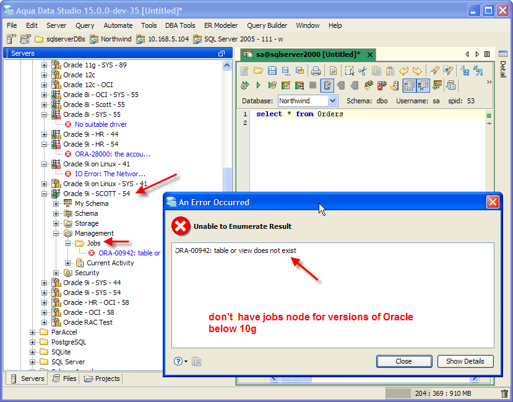Open the Database Northwind combo box

[x=308, y=101]
